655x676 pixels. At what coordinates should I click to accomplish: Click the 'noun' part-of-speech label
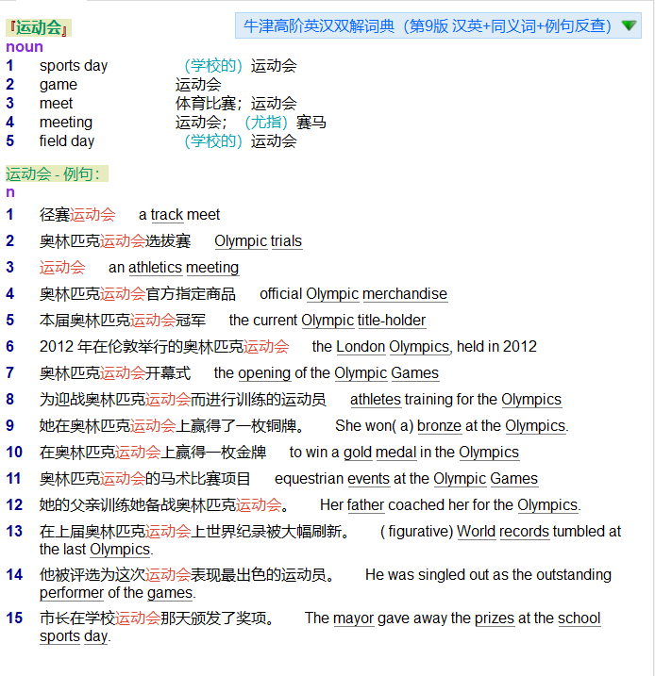click(25, 46)
